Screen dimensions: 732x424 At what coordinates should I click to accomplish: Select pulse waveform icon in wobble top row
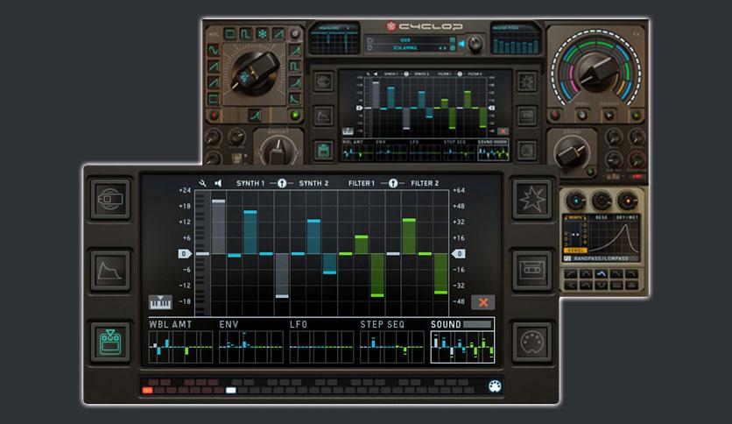click(246, 34)
